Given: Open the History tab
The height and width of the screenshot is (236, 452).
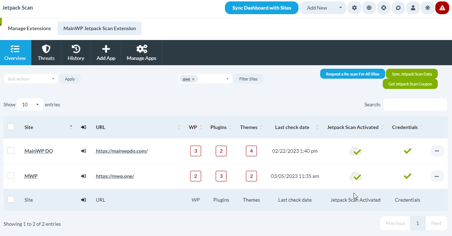Looking at the screenshot, I should pos(76,52).
